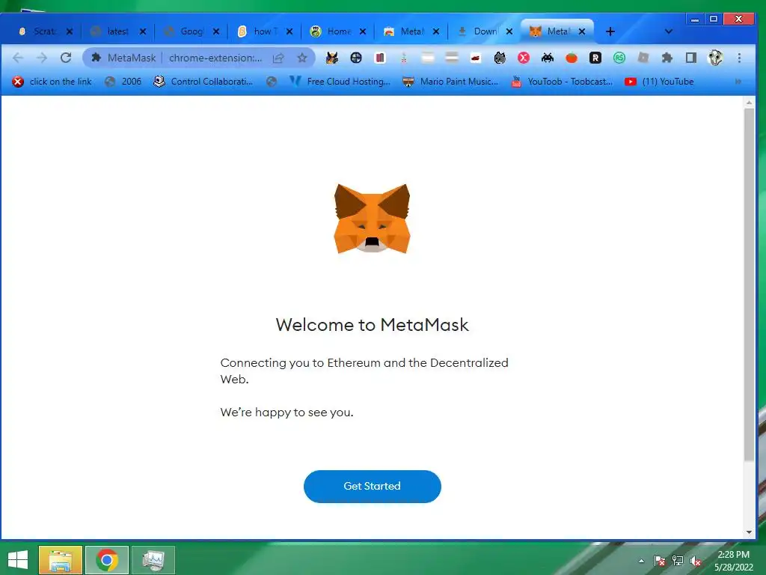This screenshot has height=575, width=766.
Task: Open the yellow wolverine-mask extension icon
Action: pyautogui.click(x=332, y=58)
